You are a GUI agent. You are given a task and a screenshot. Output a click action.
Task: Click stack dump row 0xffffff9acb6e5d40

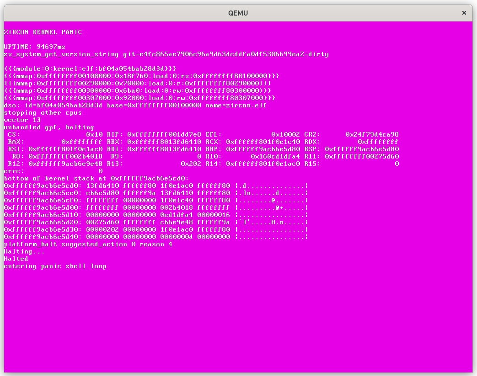(156, 237)
